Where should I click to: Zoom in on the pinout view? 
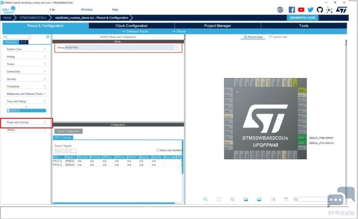pyautogui.click(x=205, y=199)
